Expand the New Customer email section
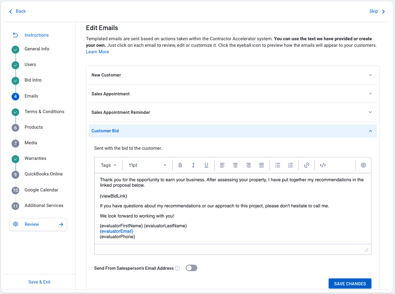395x294 pixels. [x=233, y=75]
